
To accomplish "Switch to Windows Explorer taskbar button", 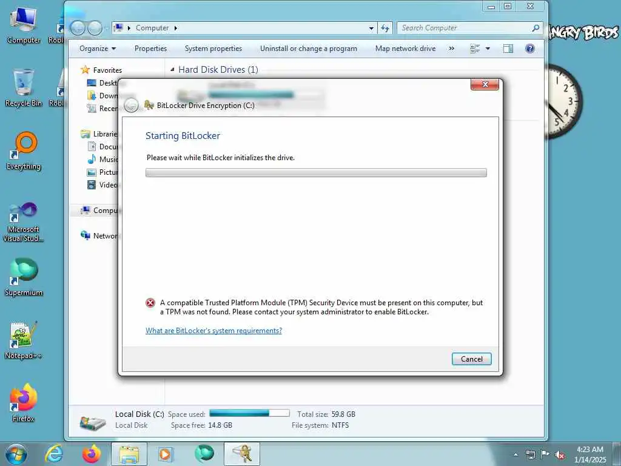I will point(129,454).
